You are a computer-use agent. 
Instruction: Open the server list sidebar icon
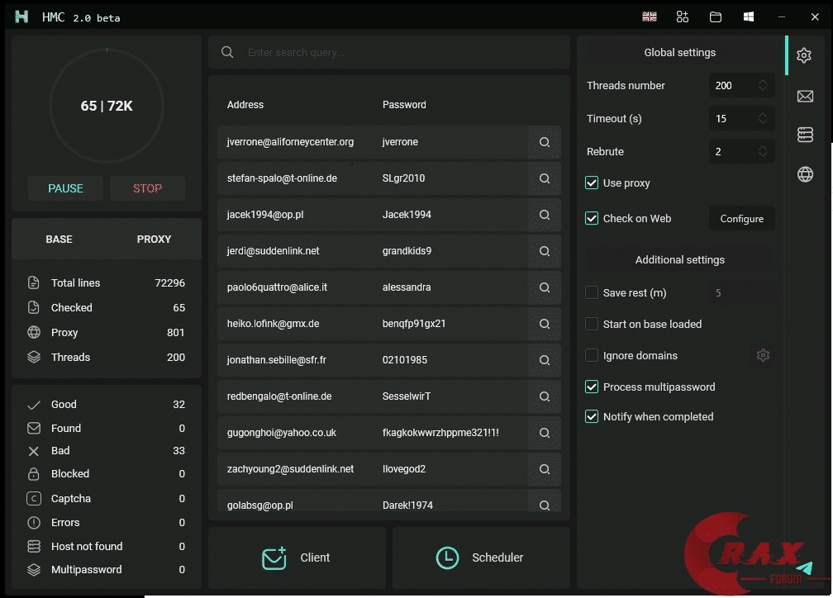tap(805, 135)
